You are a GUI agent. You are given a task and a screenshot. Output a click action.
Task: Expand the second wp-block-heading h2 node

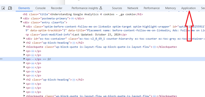pos(24,79)
